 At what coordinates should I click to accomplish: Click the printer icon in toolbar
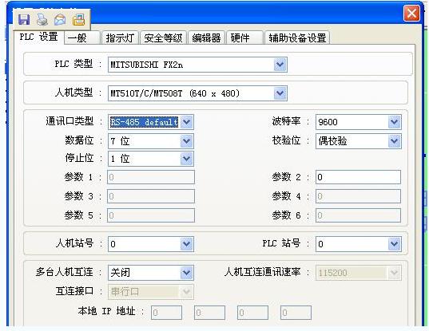click(x=42, y=19)
